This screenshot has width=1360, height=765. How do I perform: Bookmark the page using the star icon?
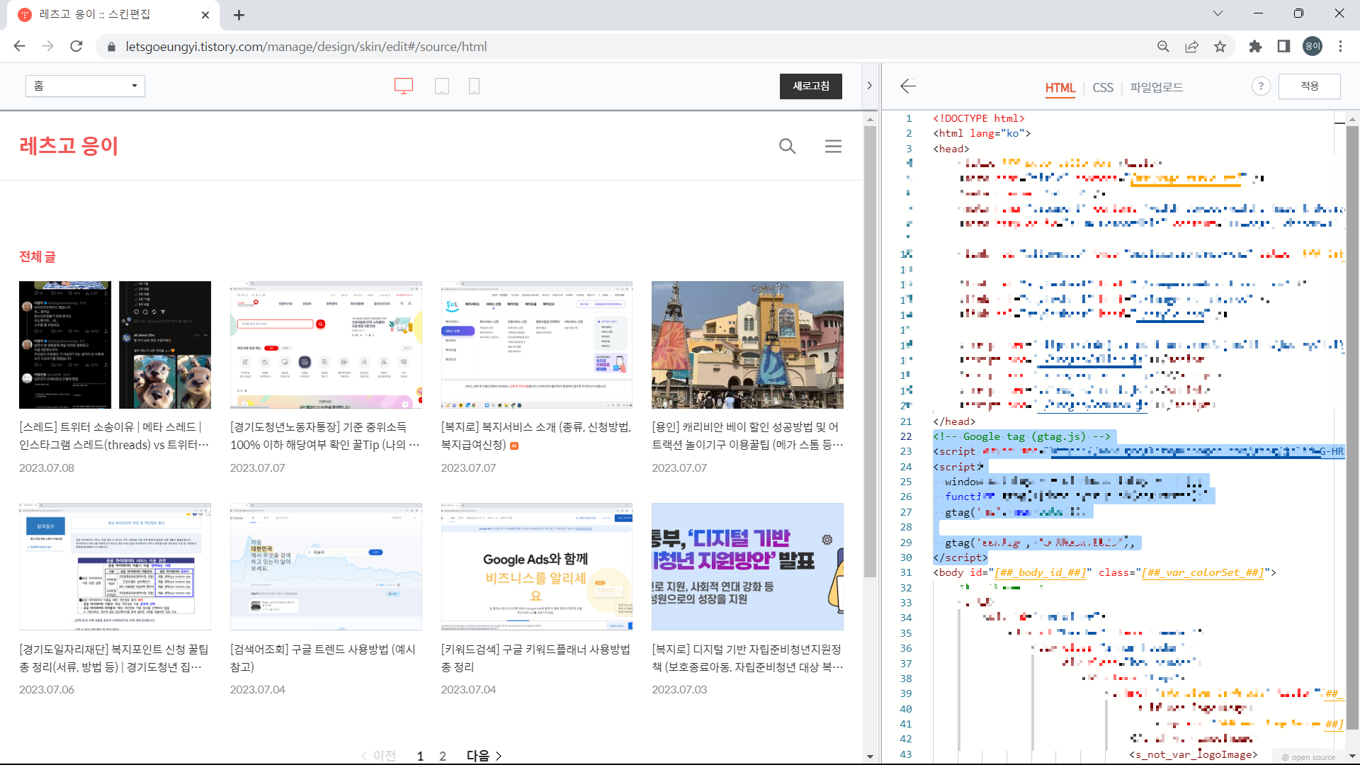tap(1220, 46)
